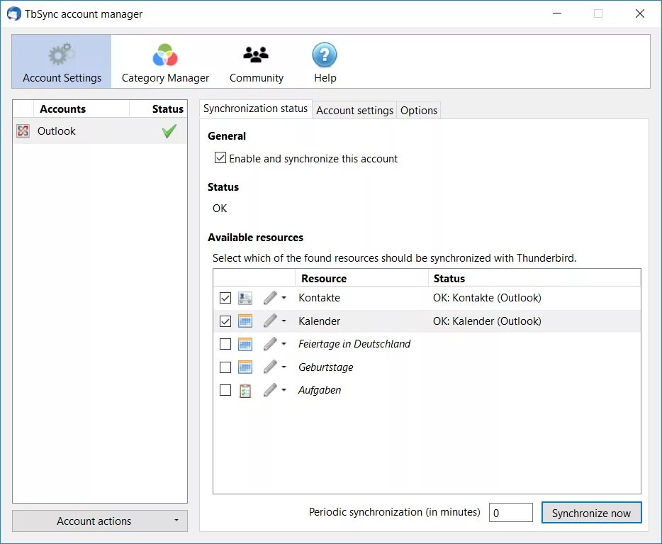Screen dimensions: 662x544
Task: Click the Kalender calendar icon
Action: click(245, 321)
